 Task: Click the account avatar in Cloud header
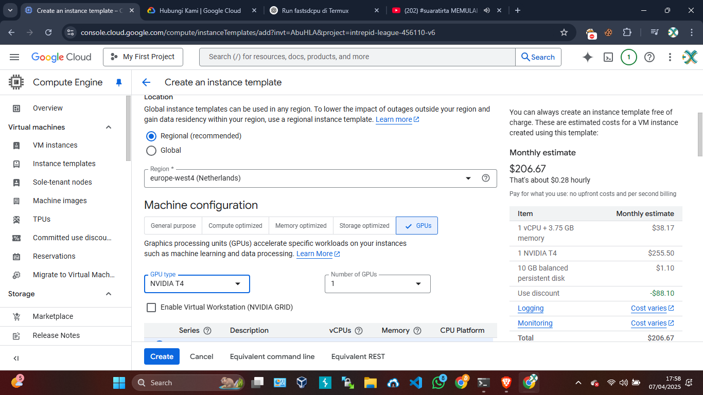coord(690,57)
